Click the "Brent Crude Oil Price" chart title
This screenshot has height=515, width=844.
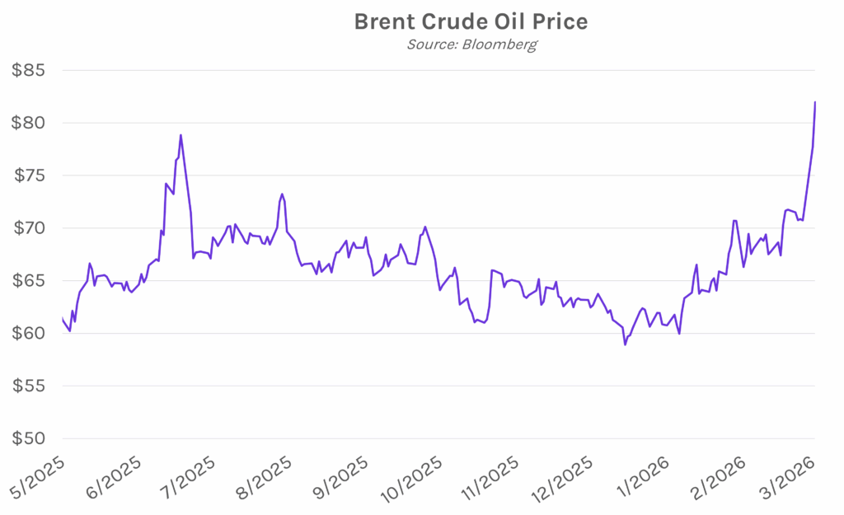click(471, 21)
